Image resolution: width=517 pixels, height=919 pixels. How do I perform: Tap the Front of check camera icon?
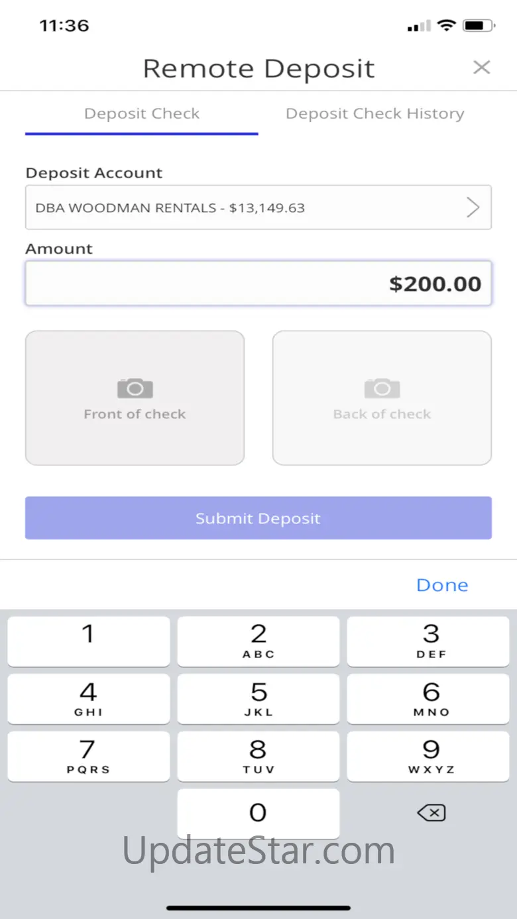pyautogui.click(x=135, y=388)
